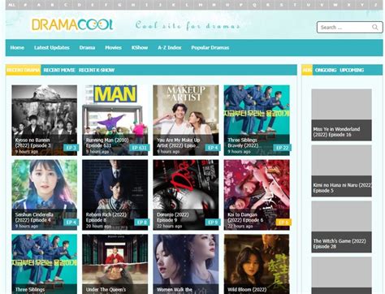Filter dramas by letter D
This screenshot has width=385, height=294.
(79, 5)
